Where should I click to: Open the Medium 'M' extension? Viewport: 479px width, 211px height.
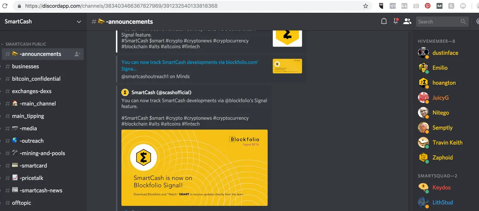click(439, 6)
